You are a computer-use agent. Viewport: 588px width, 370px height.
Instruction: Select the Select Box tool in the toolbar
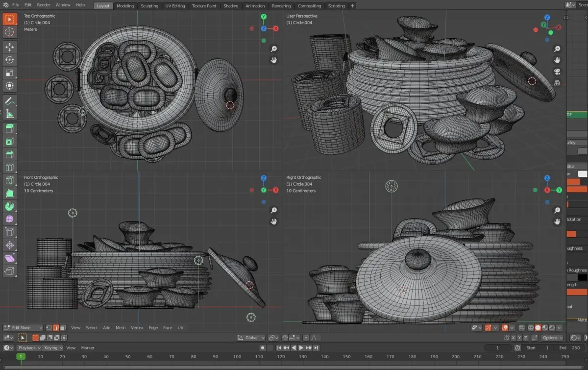pos(9,20)
